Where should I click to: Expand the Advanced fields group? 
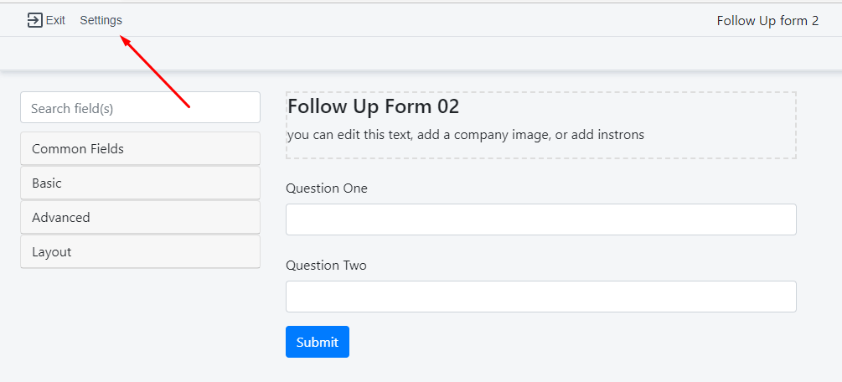click(140, 217)
